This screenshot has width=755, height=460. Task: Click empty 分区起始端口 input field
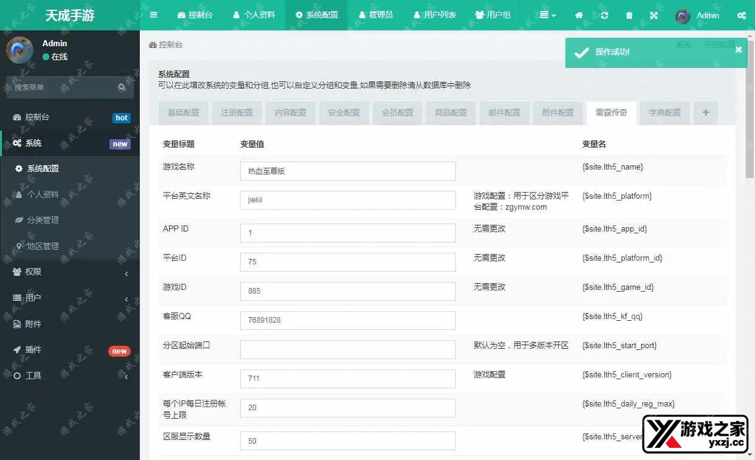348,349
